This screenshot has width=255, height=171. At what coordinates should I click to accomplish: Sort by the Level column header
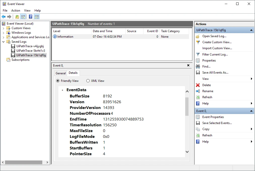coord(71,31)
